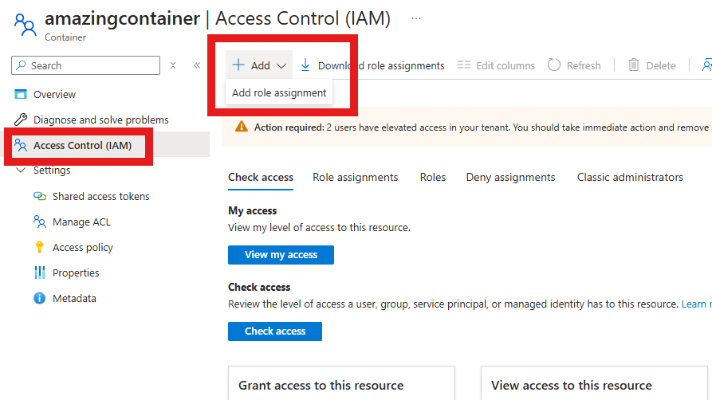Click the Delete trash icon
The width and height of the screenshot is (712, 400).
point(633,65)
